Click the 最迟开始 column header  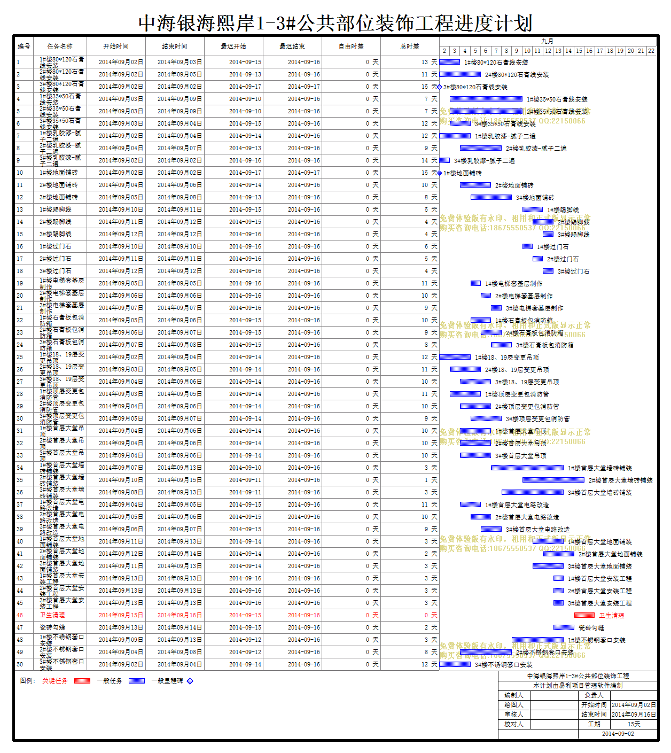pos(233,46)
